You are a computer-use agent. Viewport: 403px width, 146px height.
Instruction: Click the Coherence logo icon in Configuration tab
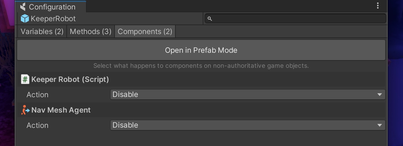(x=23, y=7)
